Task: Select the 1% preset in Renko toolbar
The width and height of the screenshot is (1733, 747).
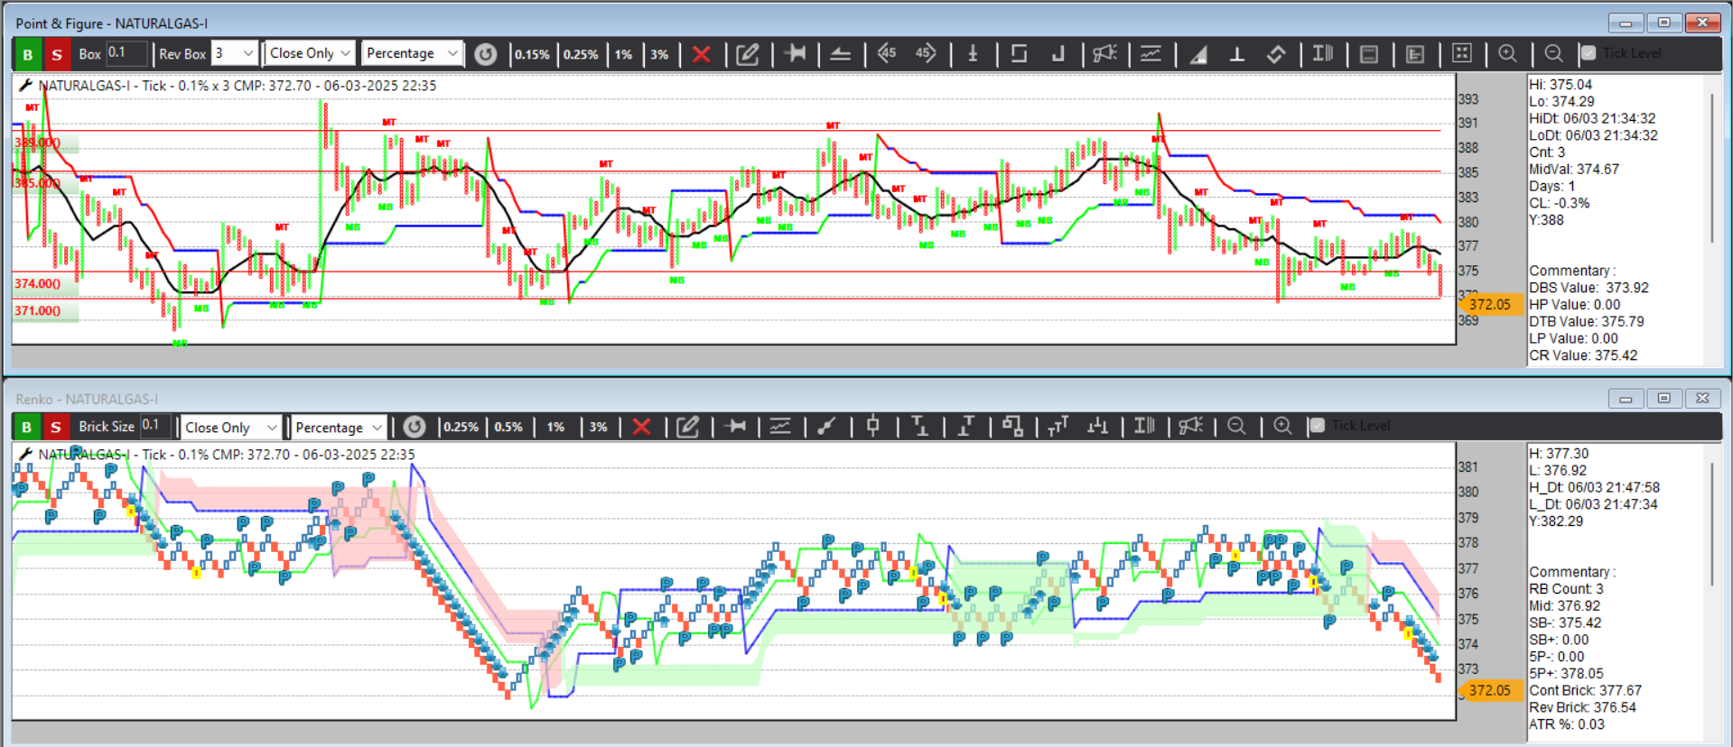Action: pyautogui.click(x=555, y=427)
